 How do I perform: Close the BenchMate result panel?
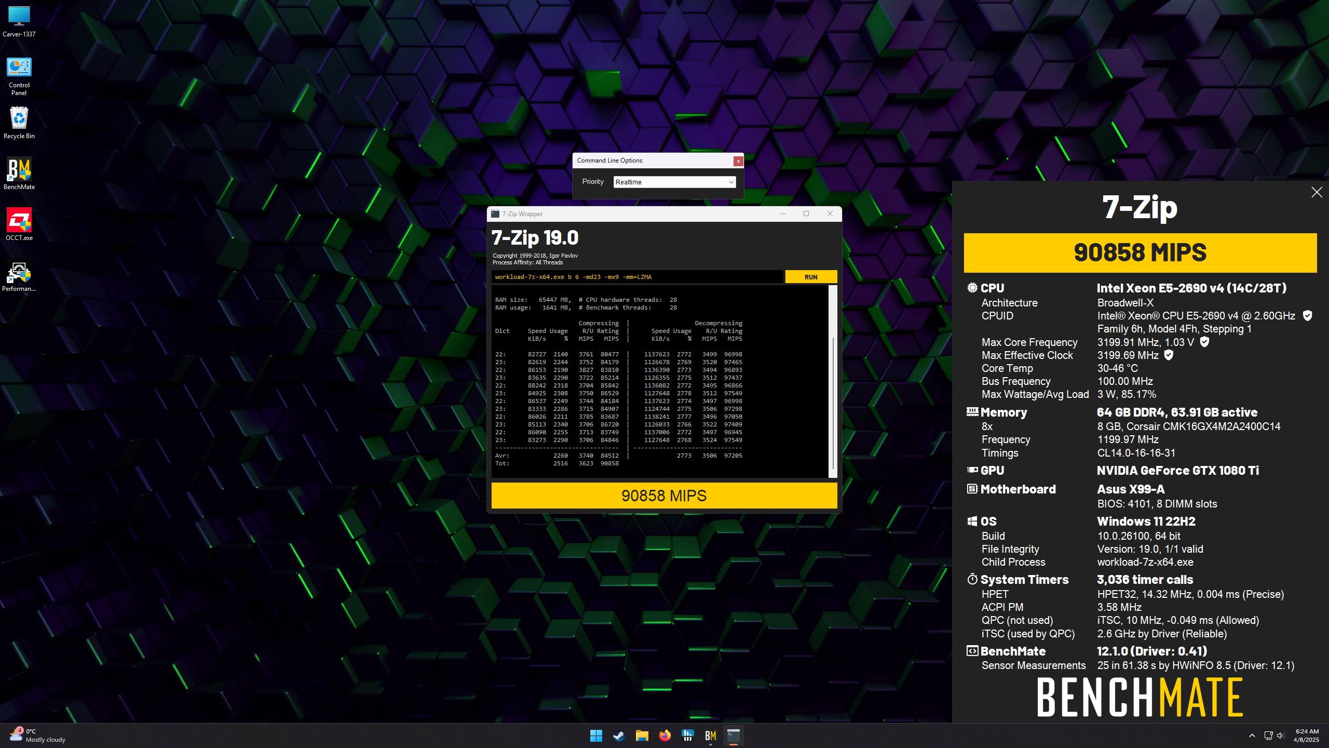coord(1317,192)
